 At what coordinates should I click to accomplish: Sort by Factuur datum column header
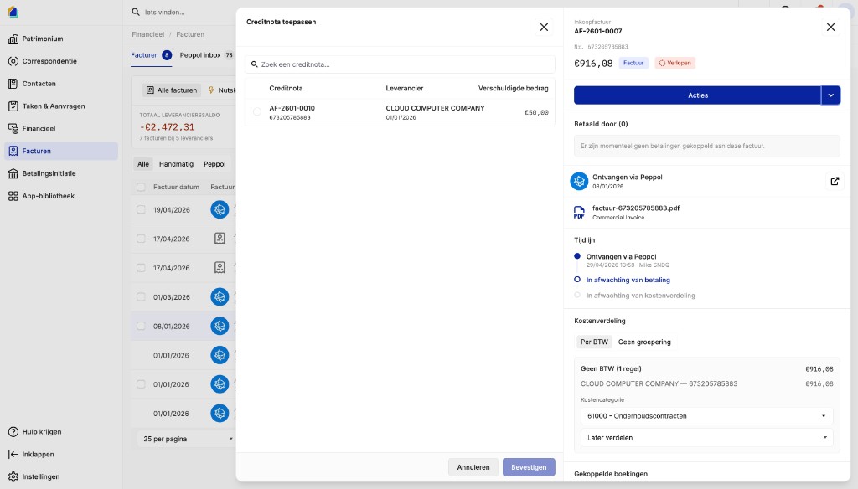[x=176, y=187]
